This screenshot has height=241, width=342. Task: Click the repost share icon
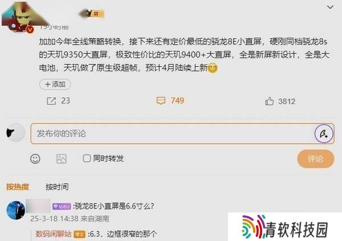click(51, 101)
